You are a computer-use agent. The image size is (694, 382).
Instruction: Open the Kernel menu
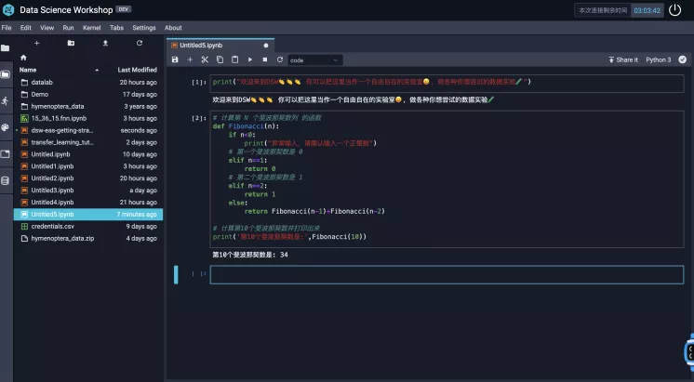coord(91,27)
